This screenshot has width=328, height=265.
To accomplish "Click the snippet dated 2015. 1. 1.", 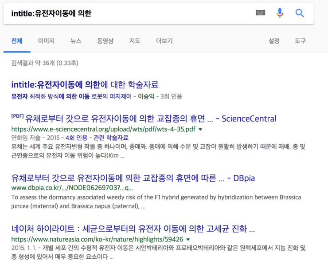I will pos(158,252).
